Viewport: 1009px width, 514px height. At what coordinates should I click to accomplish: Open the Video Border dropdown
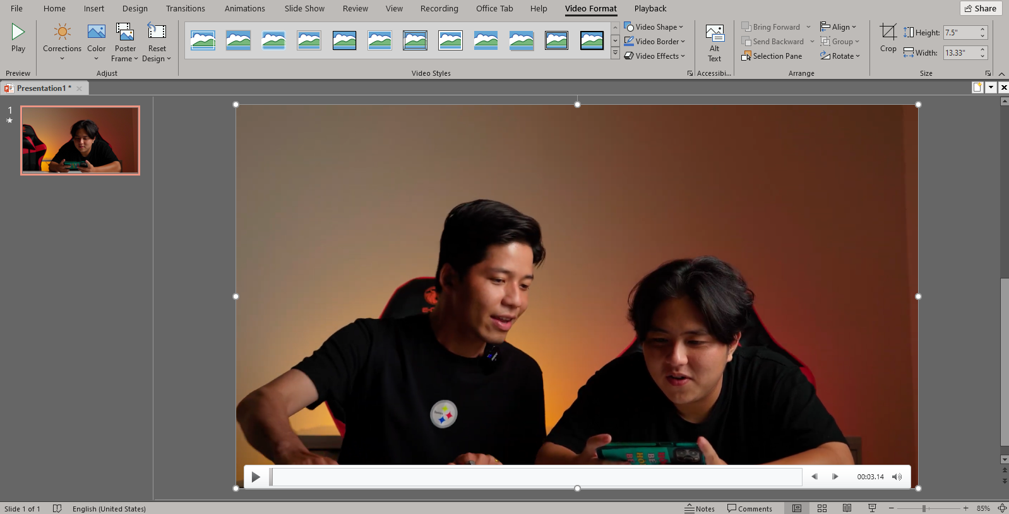coord(654,42)
